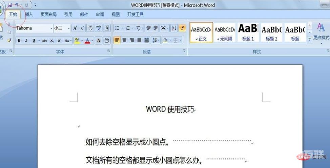
Task: Click the decrease indent icon
Action: [x=148, y=28]
